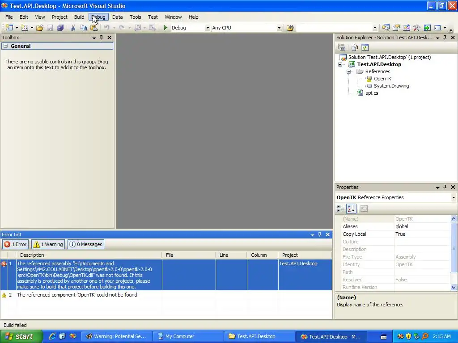Click the Open File folder icon
The height and width of the screenshot is (343, 458).
40,28
